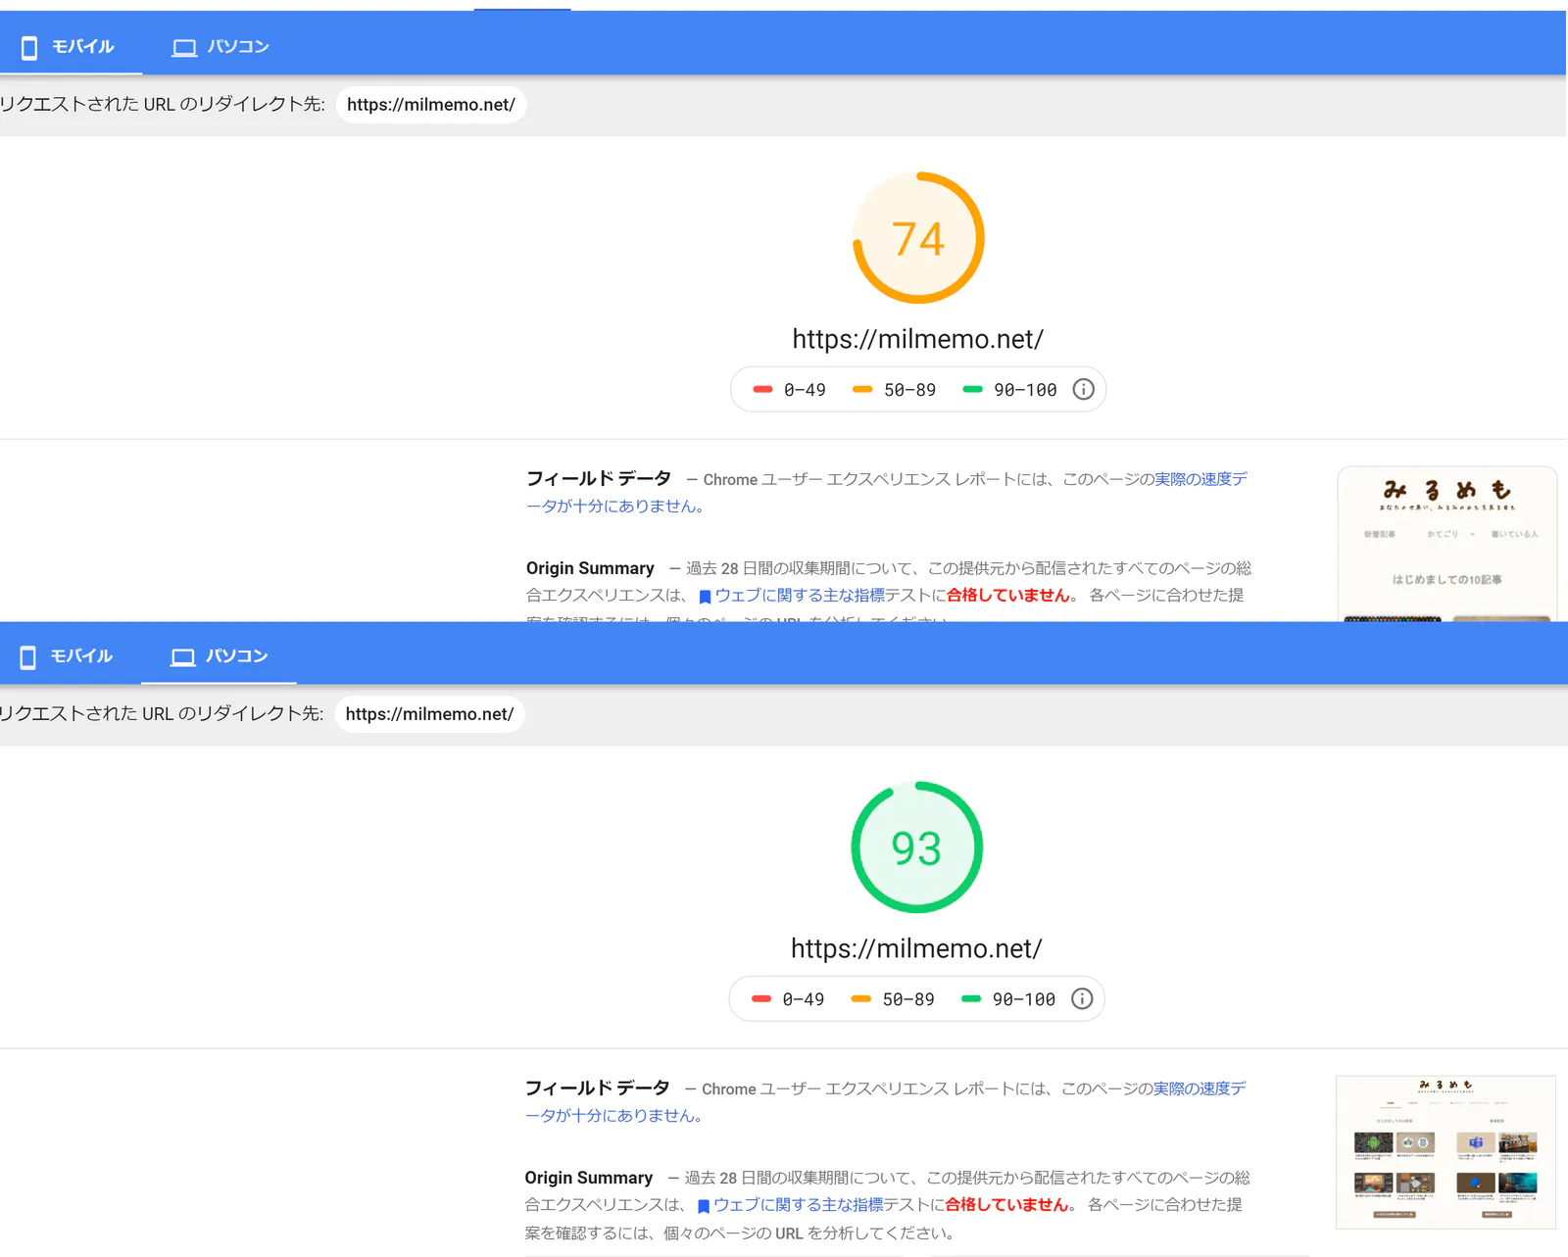Screen dimensions: 1568x1257
Task: Click the green 93 score gauge
Action: [917, 847]
